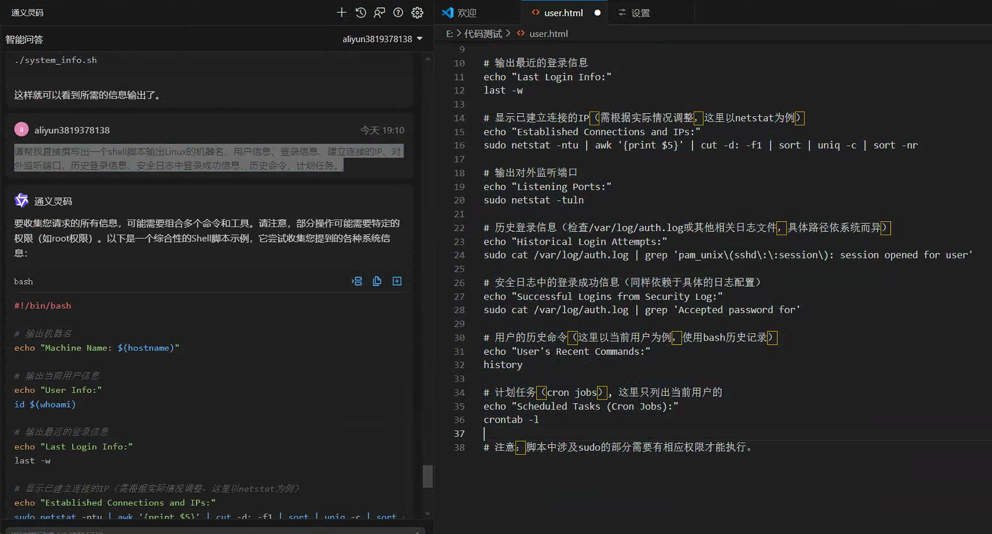Expand aliyun3819378138 account dropdown

click(x=419, y=39)
